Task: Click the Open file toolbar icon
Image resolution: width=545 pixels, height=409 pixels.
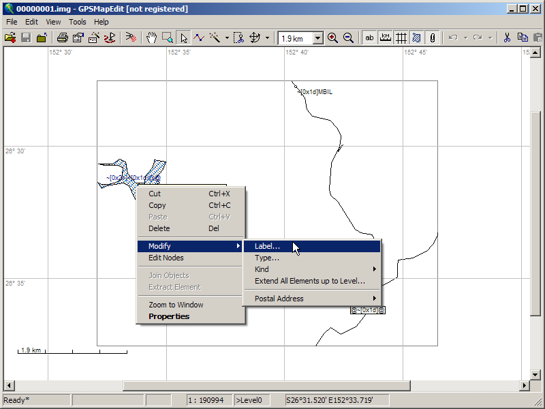Action: tap(10, 38)
